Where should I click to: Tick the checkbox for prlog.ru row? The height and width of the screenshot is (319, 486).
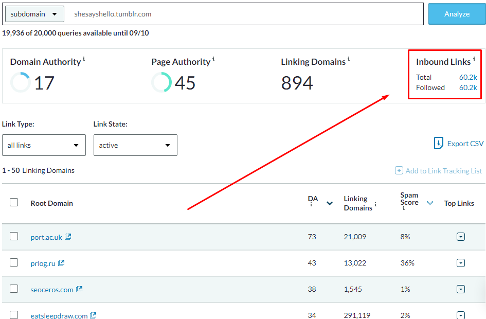tap(14, 262)
